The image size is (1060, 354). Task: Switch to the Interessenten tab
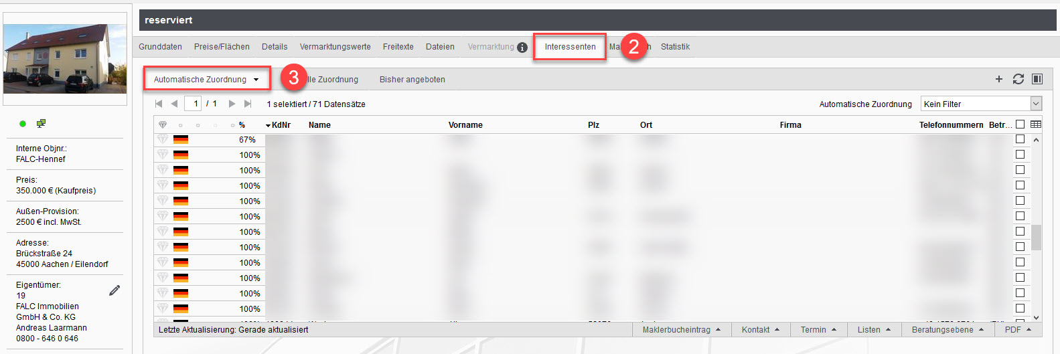[570, 47]
